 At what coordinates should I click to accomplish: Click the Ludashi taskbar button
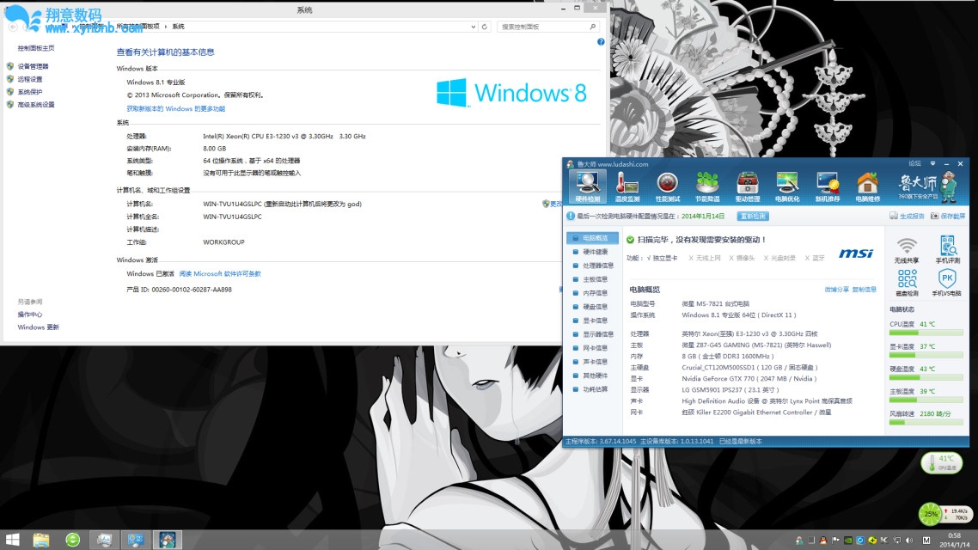point(168,540)
